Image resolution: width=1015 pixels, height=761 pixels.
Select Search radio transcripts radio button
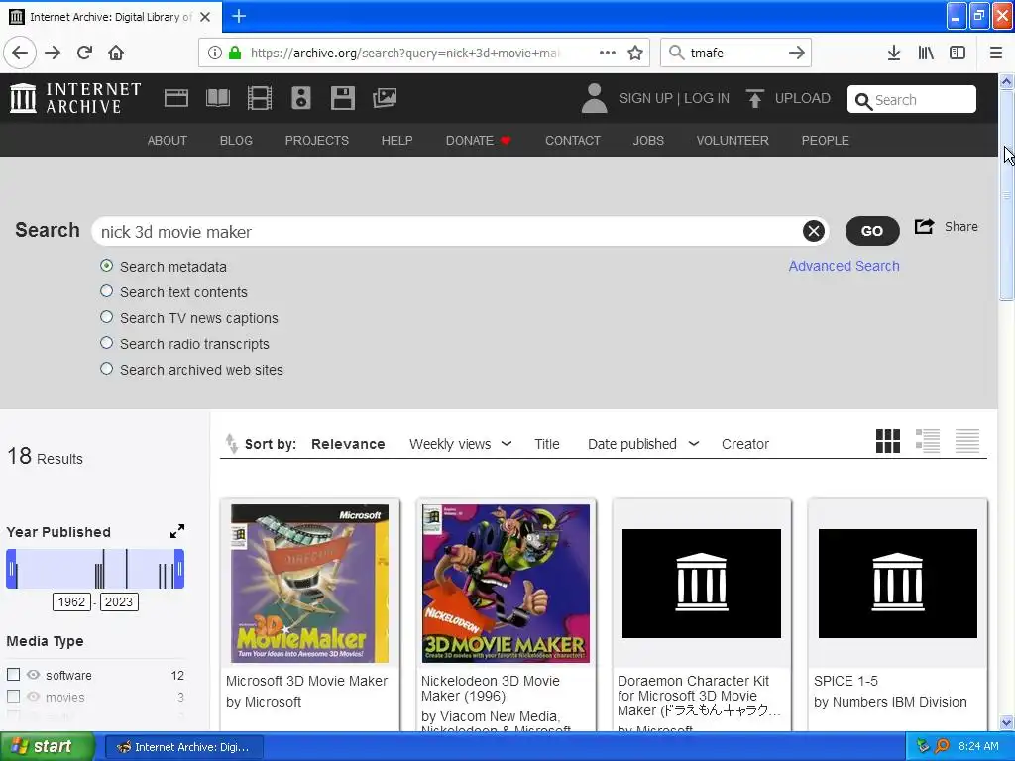click(x=107, y=343)
